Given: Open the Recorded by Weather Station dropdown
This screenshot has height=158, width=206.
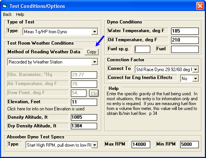Looking at the screenshot, I should pos(94,62).
